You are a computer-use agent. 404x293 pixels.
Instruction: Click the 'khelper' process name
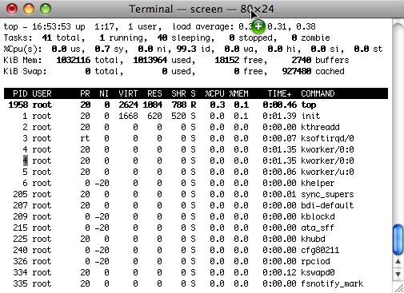[318, 183]
